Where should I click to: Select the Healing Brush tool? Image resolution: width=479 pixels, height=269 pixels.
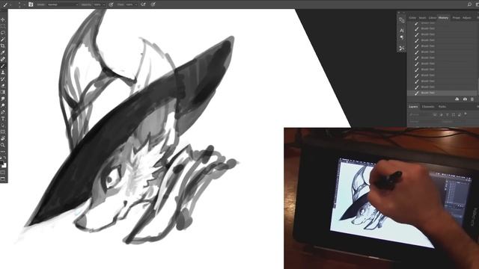click(3, 59)
